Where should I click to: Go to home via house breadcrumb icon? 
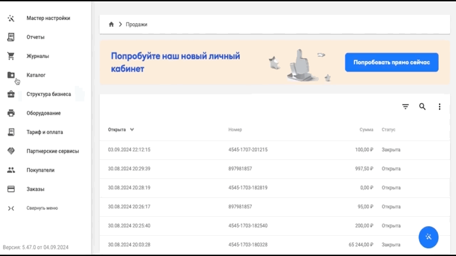[111, 24]
